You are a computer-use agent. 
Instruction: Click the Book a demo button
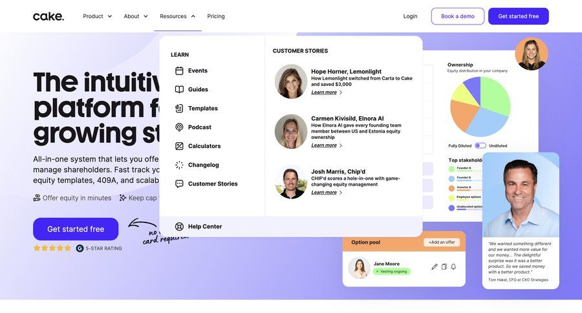pyautogui.click(x=457, y=16)
